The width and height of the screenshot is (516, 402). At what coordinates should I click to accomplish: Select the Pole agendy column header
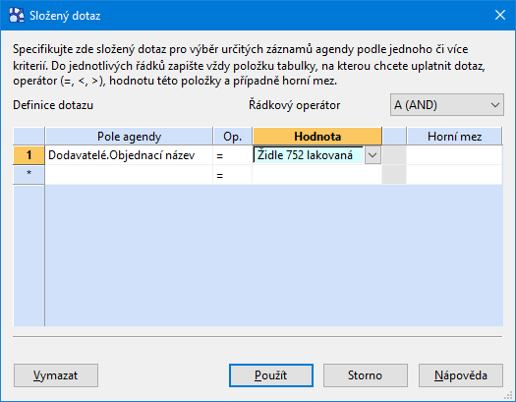coord(129,137)
